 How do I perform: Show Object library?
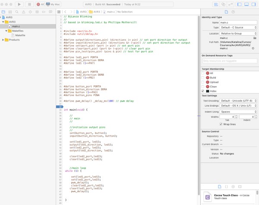tap(233, 186)
